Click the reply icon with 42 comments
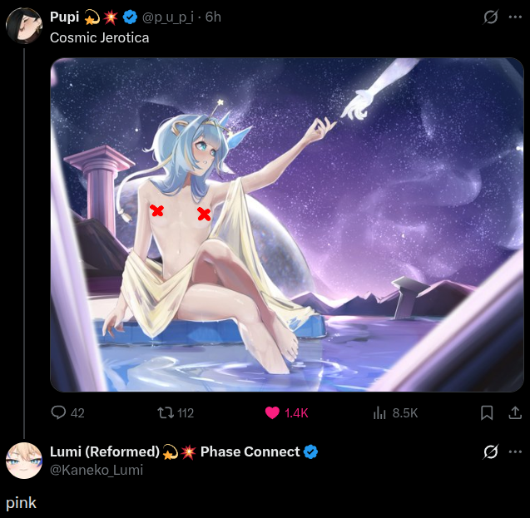The width and height of the screenshot is (530, 518). (58, 412)
